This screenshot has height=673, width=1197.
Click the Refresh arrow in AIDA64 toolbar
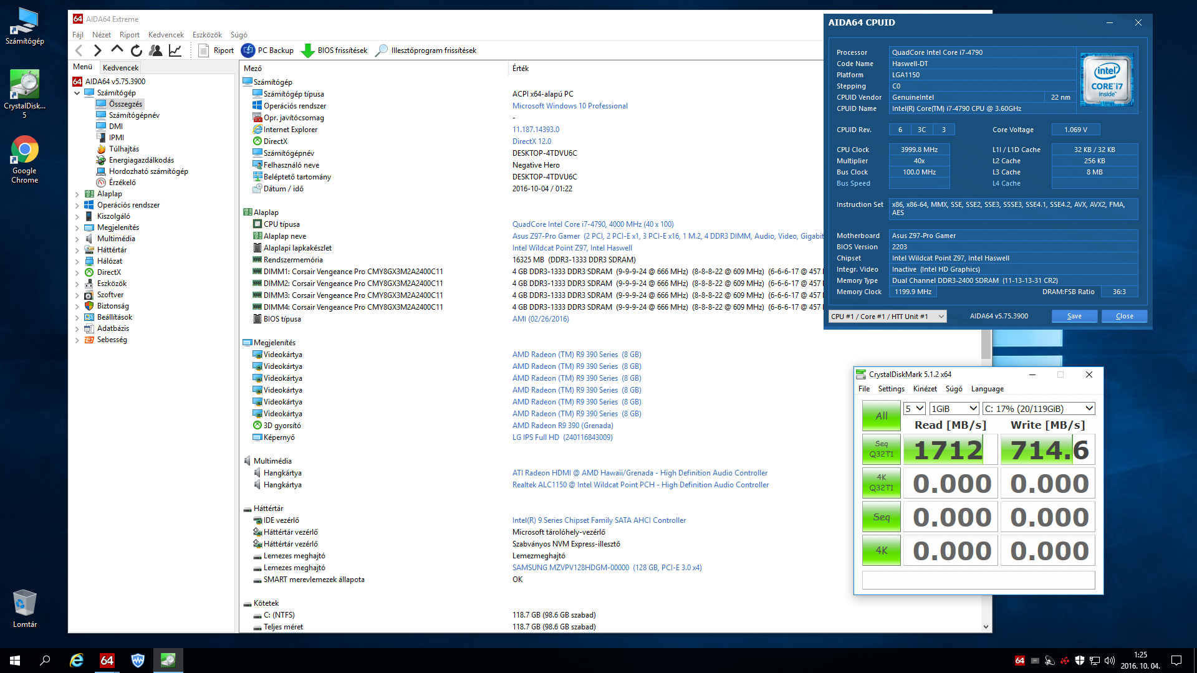point(137,50)
